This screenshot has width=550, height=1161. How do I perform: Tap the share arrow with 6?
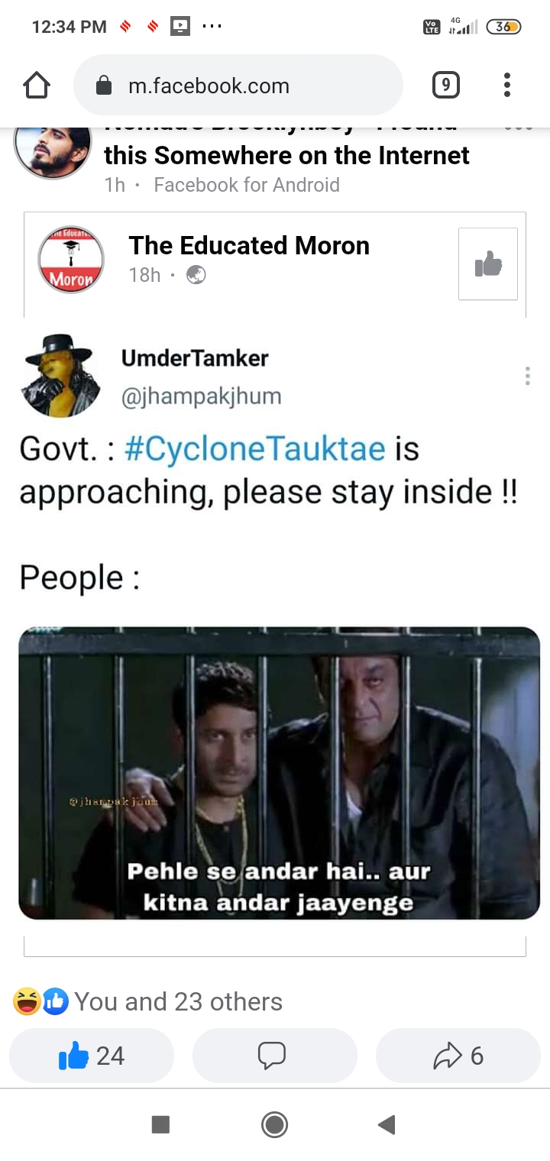(458, 1056)
